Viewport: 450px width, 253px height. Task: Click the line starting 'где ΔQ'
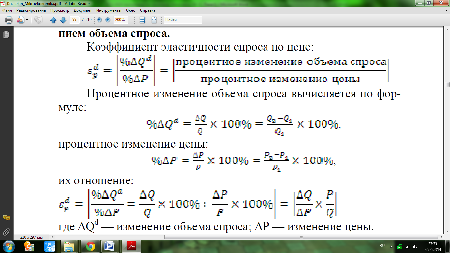click(216, 226)
